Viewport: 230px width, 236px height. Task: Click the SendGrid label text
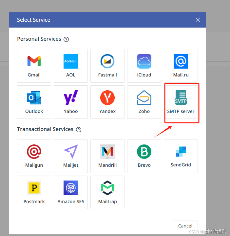[181, 165]
